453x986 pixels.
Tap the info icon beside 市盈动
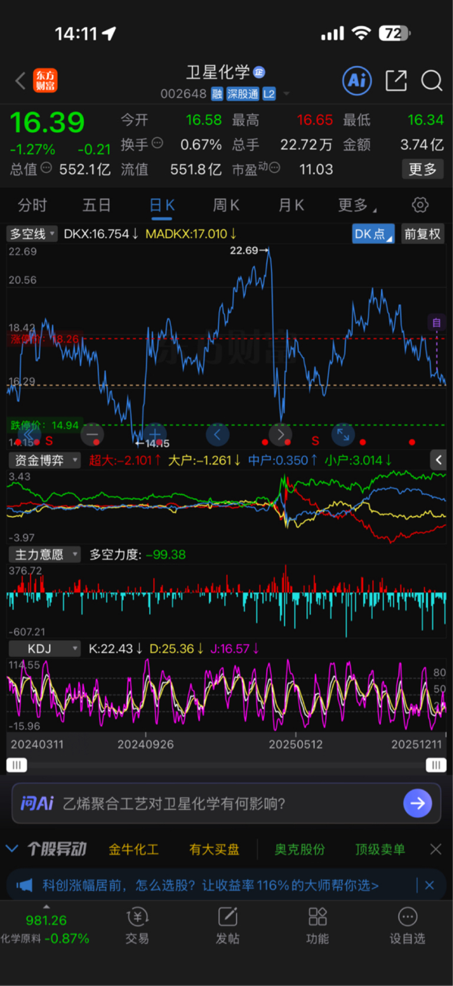click(274, 168)
